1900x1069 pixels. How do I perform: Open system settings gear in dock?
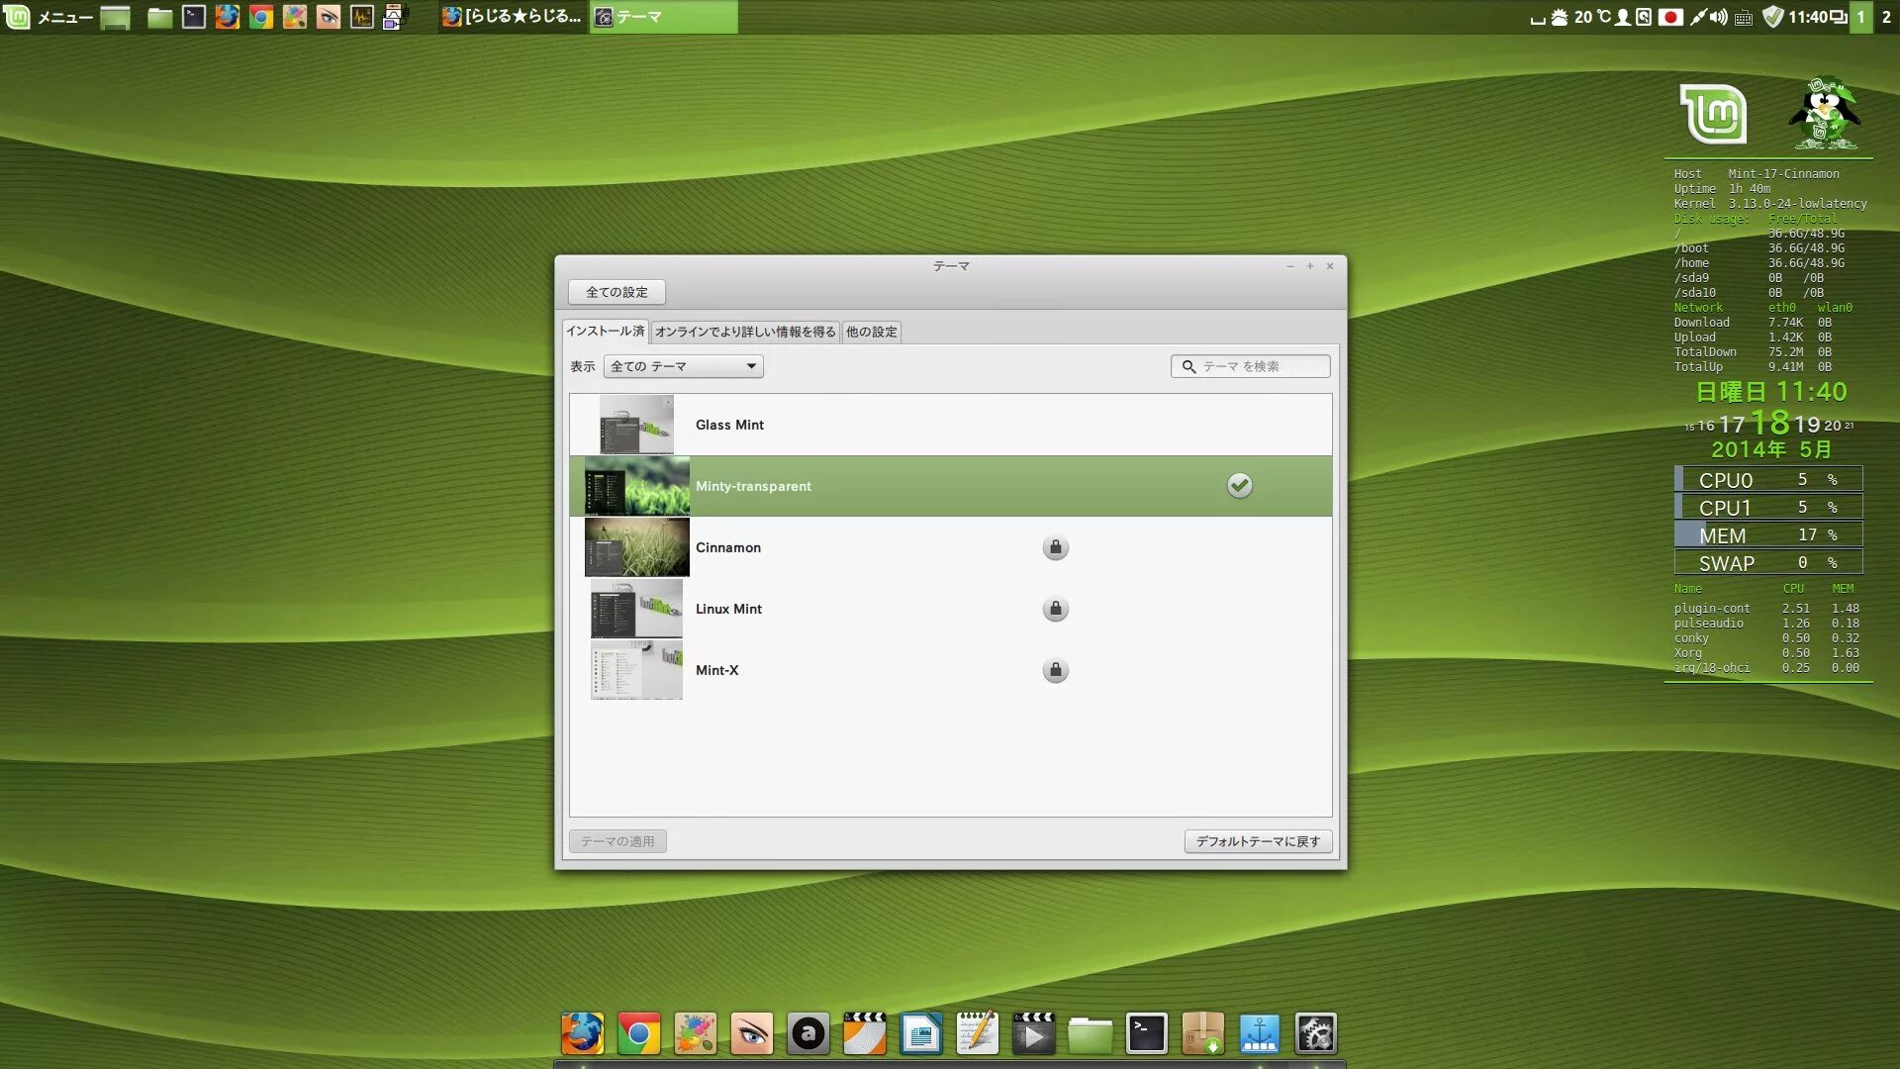(1315, 1034)
